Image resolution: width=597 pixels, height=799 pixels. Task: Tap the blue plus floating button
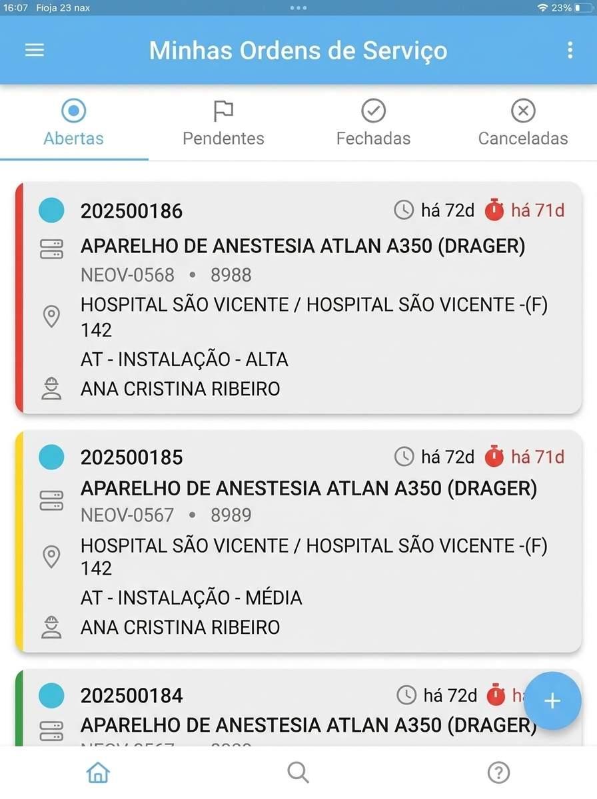pyautogui.click(x=552, y=700)
